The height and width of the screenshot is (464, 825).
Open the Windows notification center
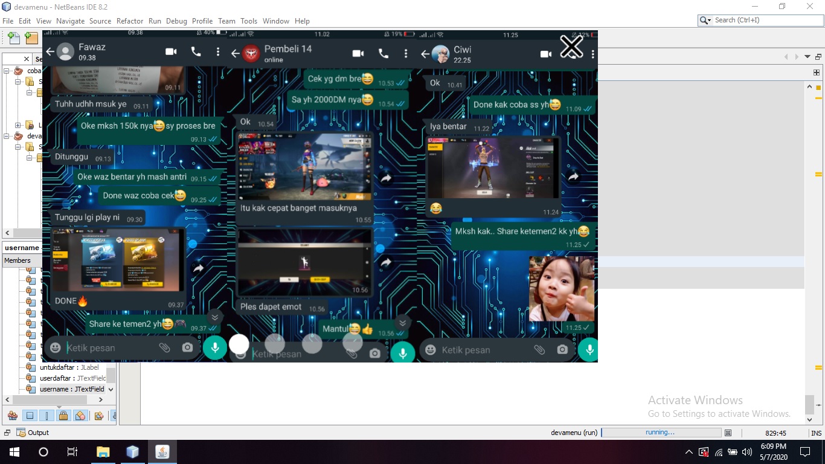click(x=805, y=451)
